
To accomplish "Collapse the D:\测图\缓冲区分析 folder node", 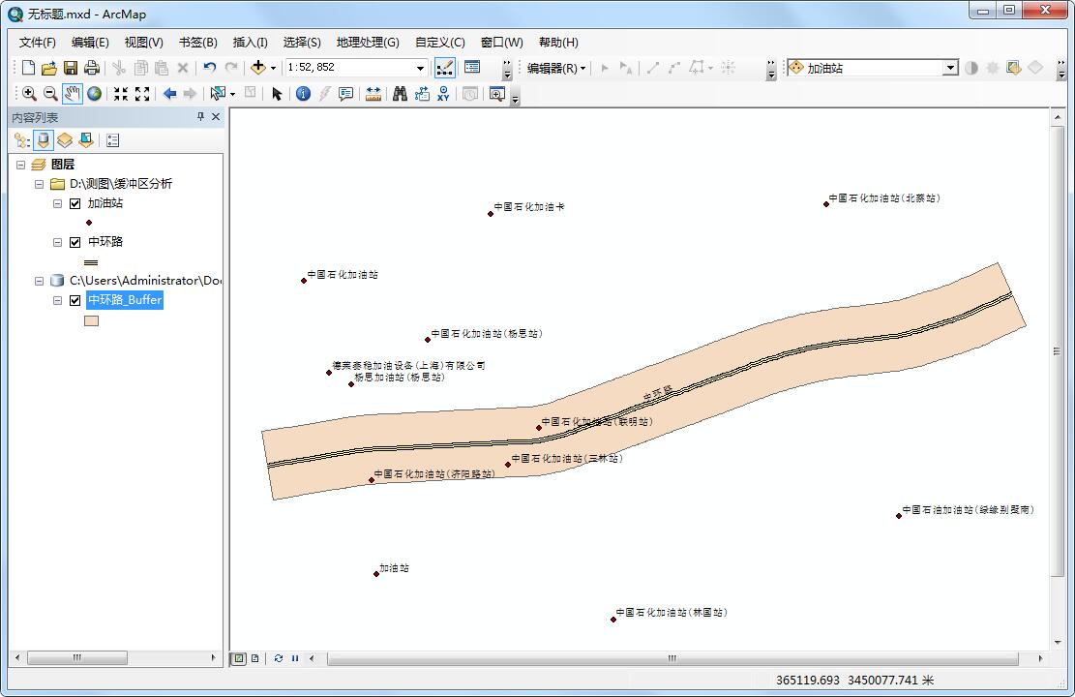I will [x=39, y=184].
